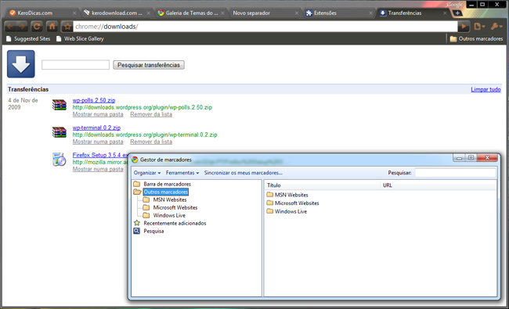Click Microsoft Websites folder in the right list
509x309 pixels.
[x=293, y=203]
